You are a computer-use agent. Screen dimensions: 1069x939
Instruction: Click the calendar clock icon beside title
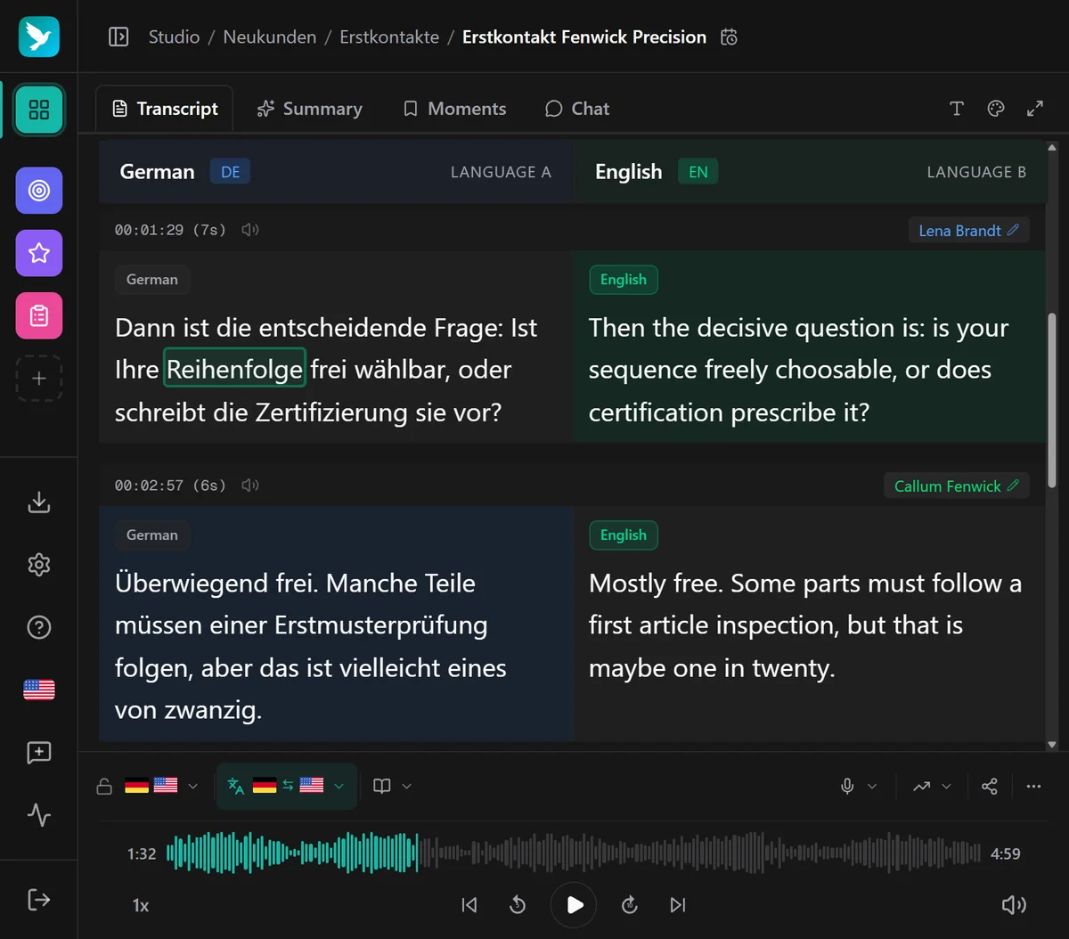[729, 37]
